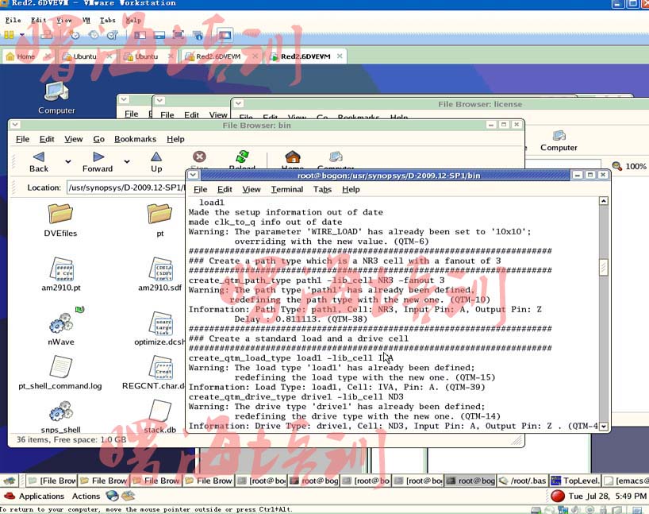Open the Terminal menu in terminal window

[x=286, y=189]
